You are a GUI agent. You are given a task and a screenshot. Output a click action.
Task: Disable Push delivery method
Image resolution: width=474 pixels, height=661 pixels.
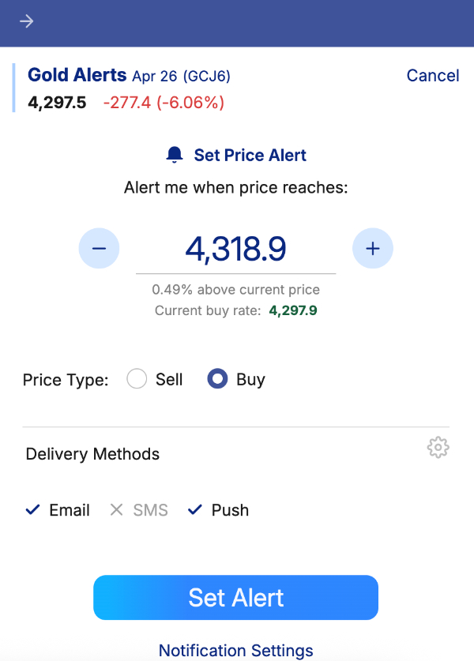pos(218,510)
